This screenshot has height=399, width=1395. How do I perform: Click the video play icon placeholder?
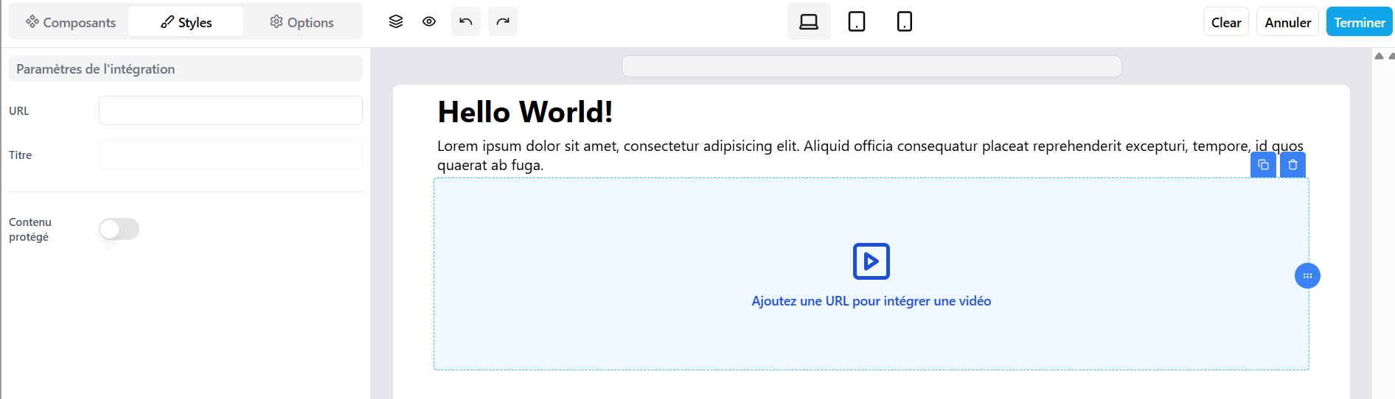pyautogui.click(x=871, y=261)
